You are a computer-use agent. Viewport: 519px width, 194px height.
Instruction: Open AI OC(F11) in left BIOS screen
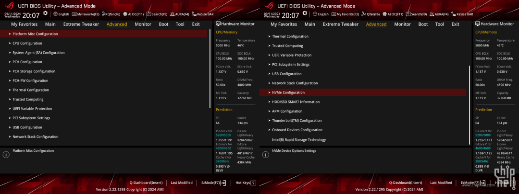[x=134, y=14]
